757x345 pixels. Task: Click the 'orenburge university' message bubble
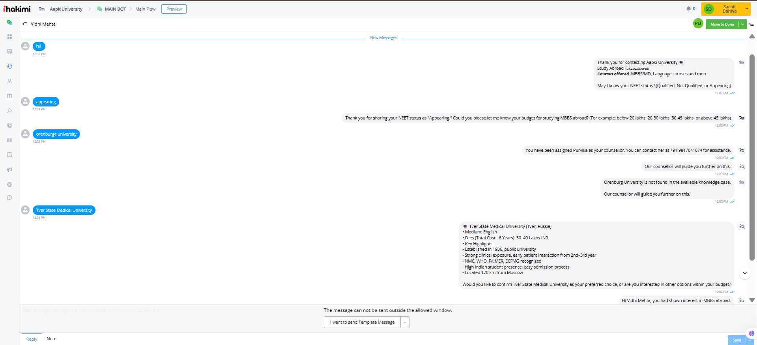click(x=56, y=134)
